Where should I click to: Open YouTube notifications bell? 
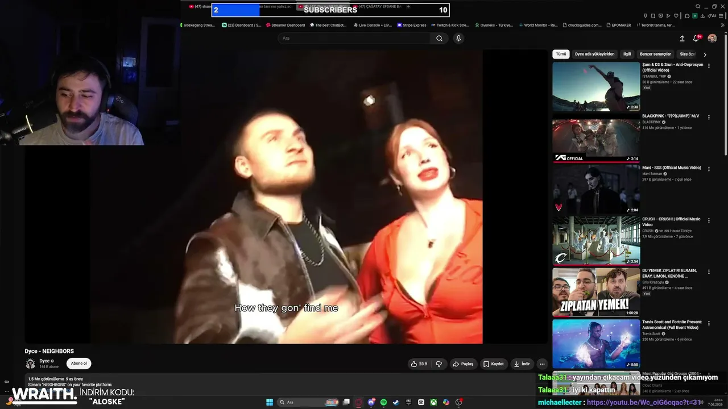point(696,38)
